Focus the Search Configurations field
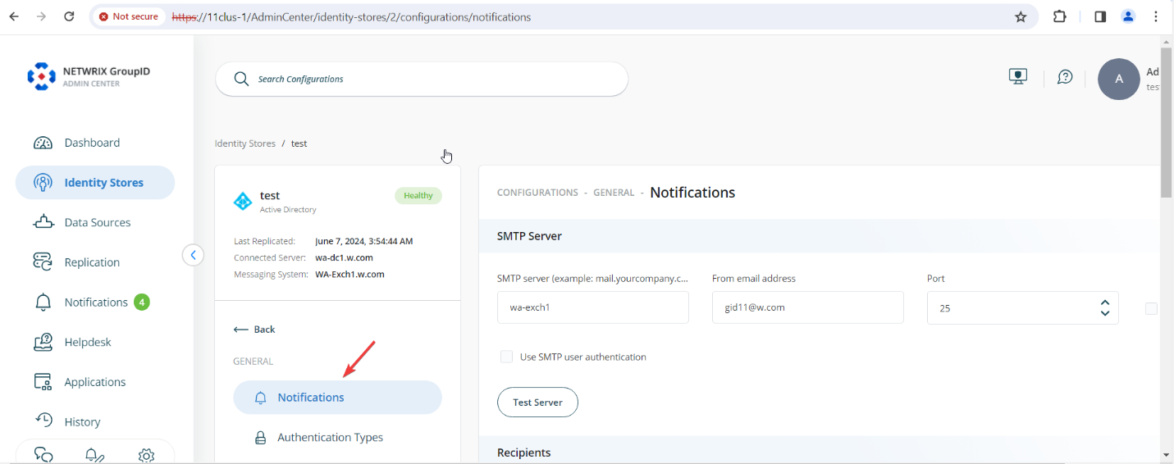 (422, 79)
